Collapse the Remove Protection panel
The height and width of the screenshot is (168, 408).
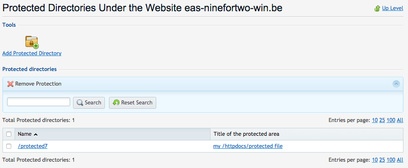point(396,84)
